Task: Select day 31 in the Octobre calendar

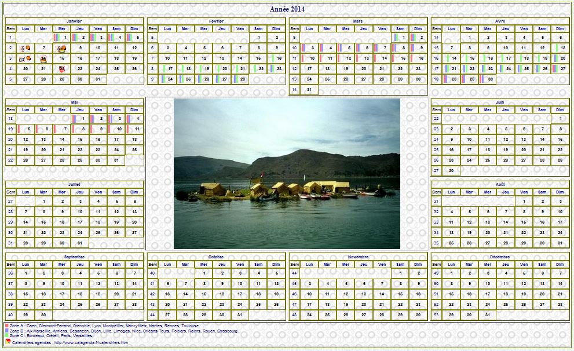Action: [x=240, y=315]
